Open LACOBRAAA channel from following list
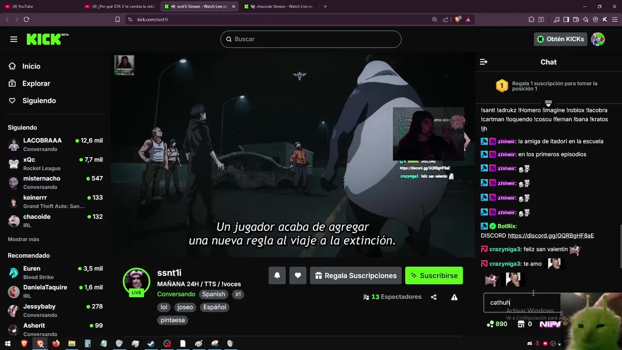The width and height of the screenshot is (622, 350). pos(55,144)
